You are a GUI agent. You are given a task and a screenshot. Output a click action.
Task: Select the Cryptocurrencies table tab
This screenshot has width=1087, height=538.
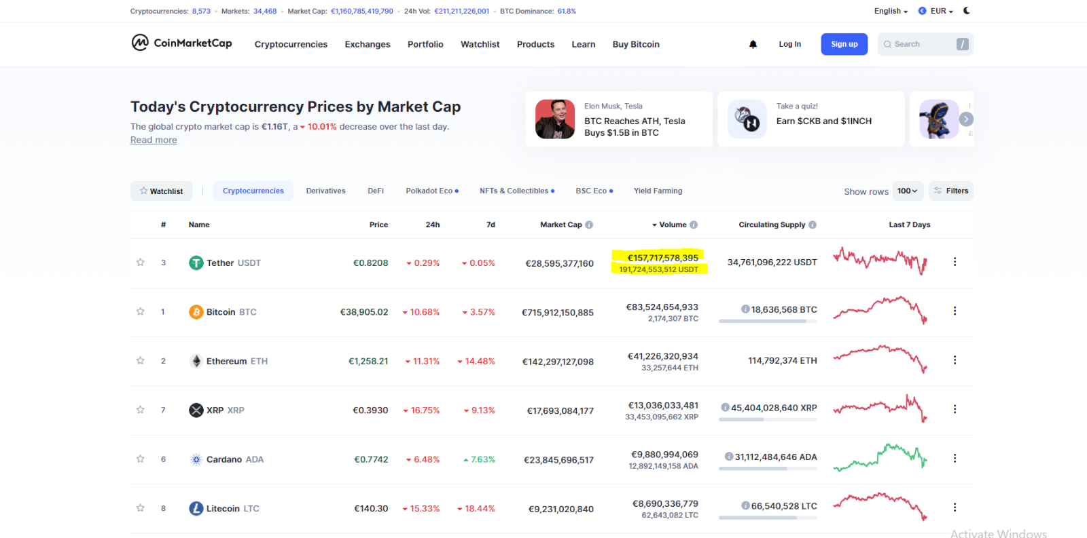coord(253,191)
